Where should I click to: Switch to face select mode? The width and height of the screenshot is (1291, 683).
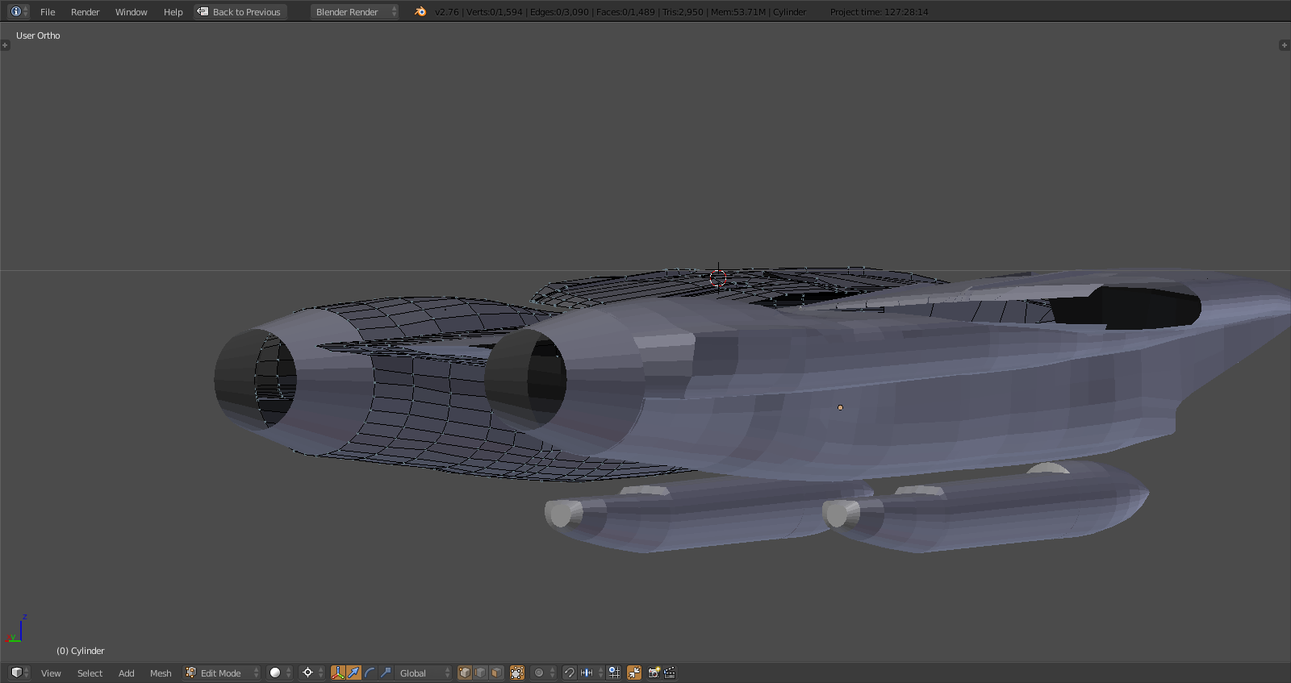tap(496, 673)
